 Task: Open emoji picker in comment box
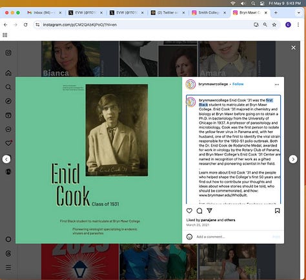point(189,237)
